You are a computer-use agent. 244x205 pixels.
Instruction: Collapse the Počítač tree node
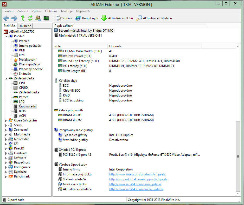pyautogui.click(x=6, y=37)
